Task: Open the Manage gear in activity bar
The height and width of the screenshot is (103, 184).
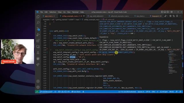Action: coord(38,87)
